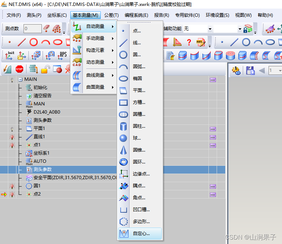This screenshot has height=244, width=282.
Task: Select the red arc tool icon
Action: [x=46, y=42]
